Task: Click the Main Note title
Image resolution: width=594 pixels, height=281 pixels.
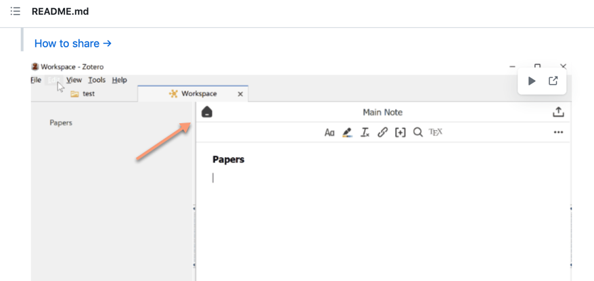Action: pyautogui.click(x=383, y=112)
